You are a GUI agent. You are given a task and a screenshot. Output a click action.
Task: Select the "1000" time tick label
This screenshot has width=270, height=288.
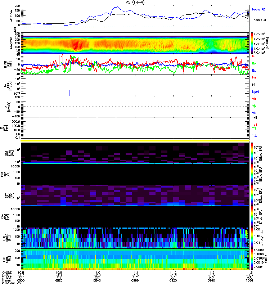[249, 280]
